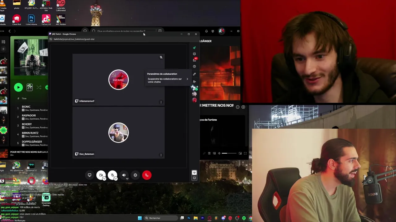Open inbox icon with 40 badge
Image resolution: width=396 pixels, height=222 pixels.
coord(194,60)
